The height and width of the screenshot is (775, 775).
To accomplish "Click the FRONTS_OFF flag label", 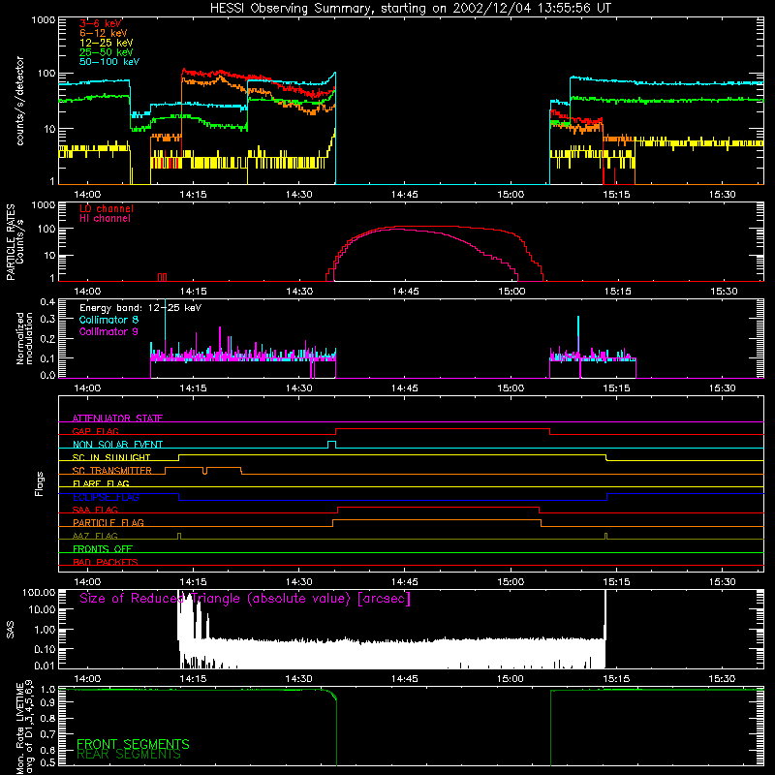I will [x=103, y=548].
